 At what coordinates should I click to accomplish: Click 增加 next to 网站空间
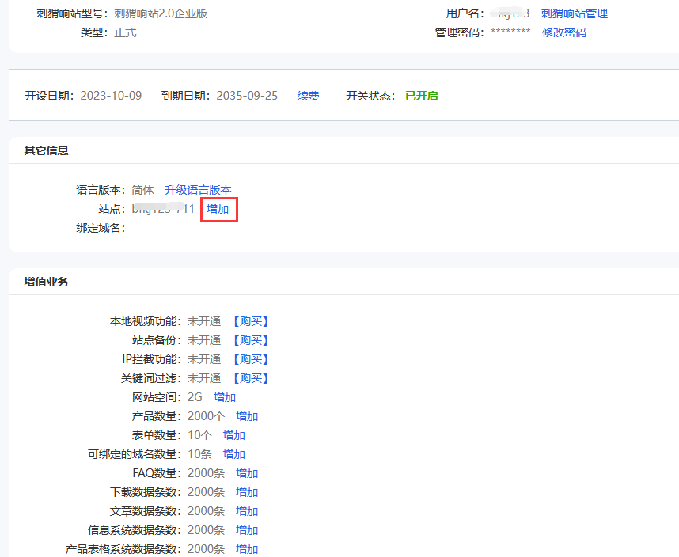tap(224, 396)
